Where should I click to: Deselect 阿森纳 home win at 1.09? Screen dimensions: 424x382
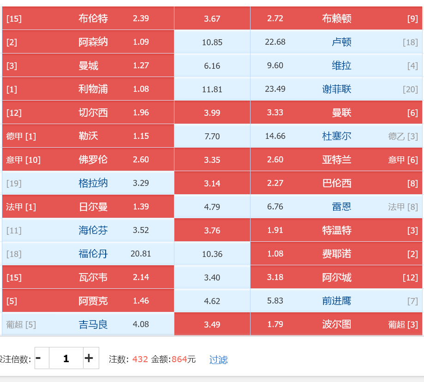pyautogui.click(x=88, y=42)
